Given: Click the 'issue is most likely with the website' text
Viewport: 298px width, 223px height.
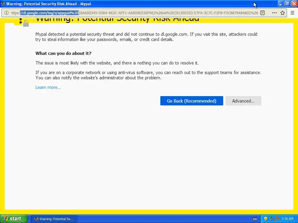Looking at the screenshot, I should pos(117,63).
